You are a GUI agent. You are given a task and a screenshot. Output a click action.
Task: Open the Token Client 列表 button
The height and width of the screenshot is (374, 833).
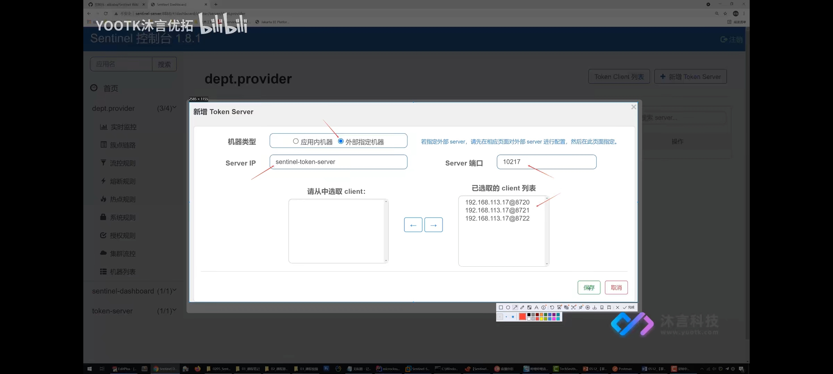[619, 77]
